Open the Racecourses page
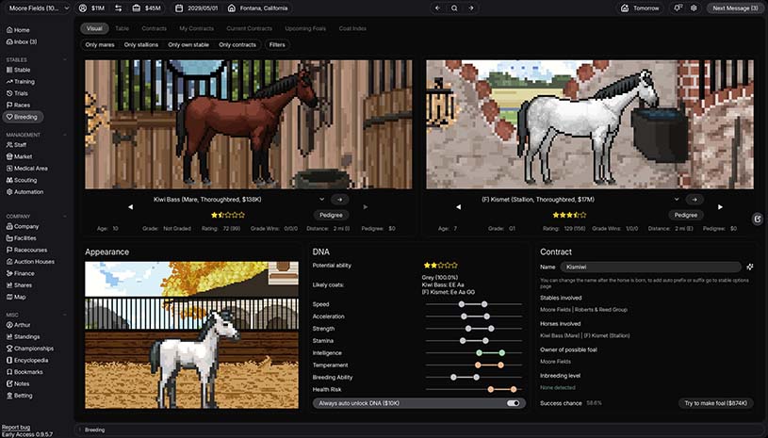Image resolution: width=768 pixels, height=438 pixels. (27, 250)
